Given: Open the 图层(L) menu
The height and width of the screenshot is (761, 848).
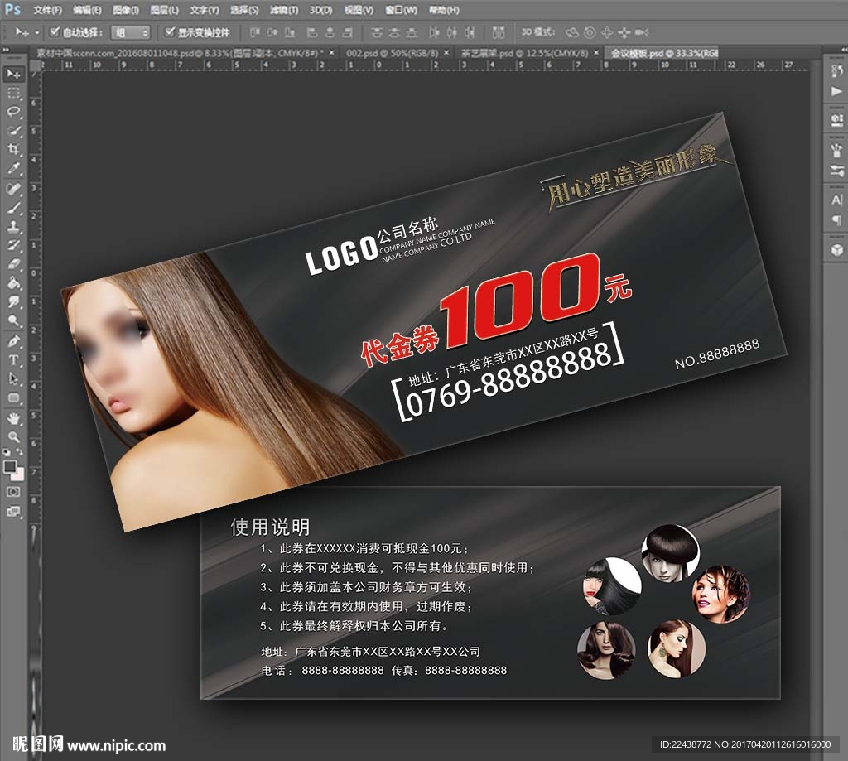Looking at the screenshot, I should click(x=165, y=10).
